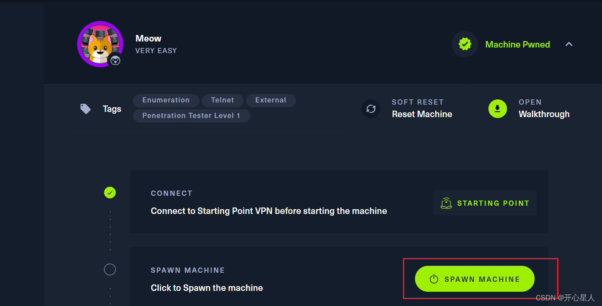Select the Penetration Tester Level 1 tag

click(x=191, y=115)
